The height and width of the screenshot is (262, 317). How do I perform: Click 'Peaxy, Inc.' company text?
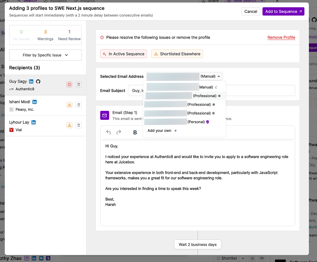(x=25, y=109)
